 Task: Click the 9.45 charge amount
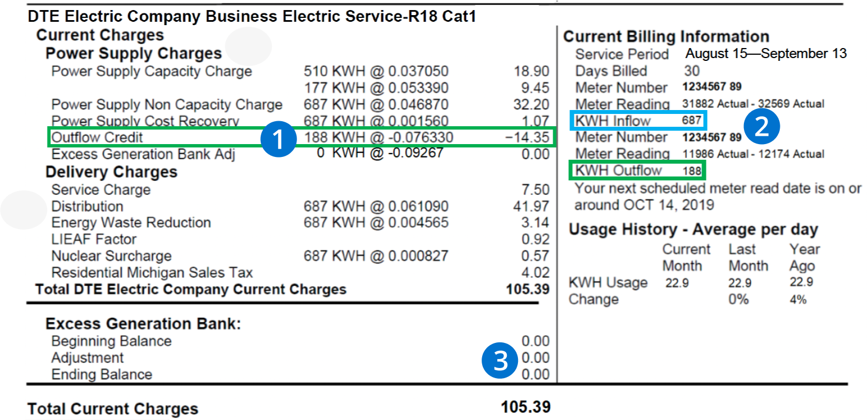(x=535, y=88)
